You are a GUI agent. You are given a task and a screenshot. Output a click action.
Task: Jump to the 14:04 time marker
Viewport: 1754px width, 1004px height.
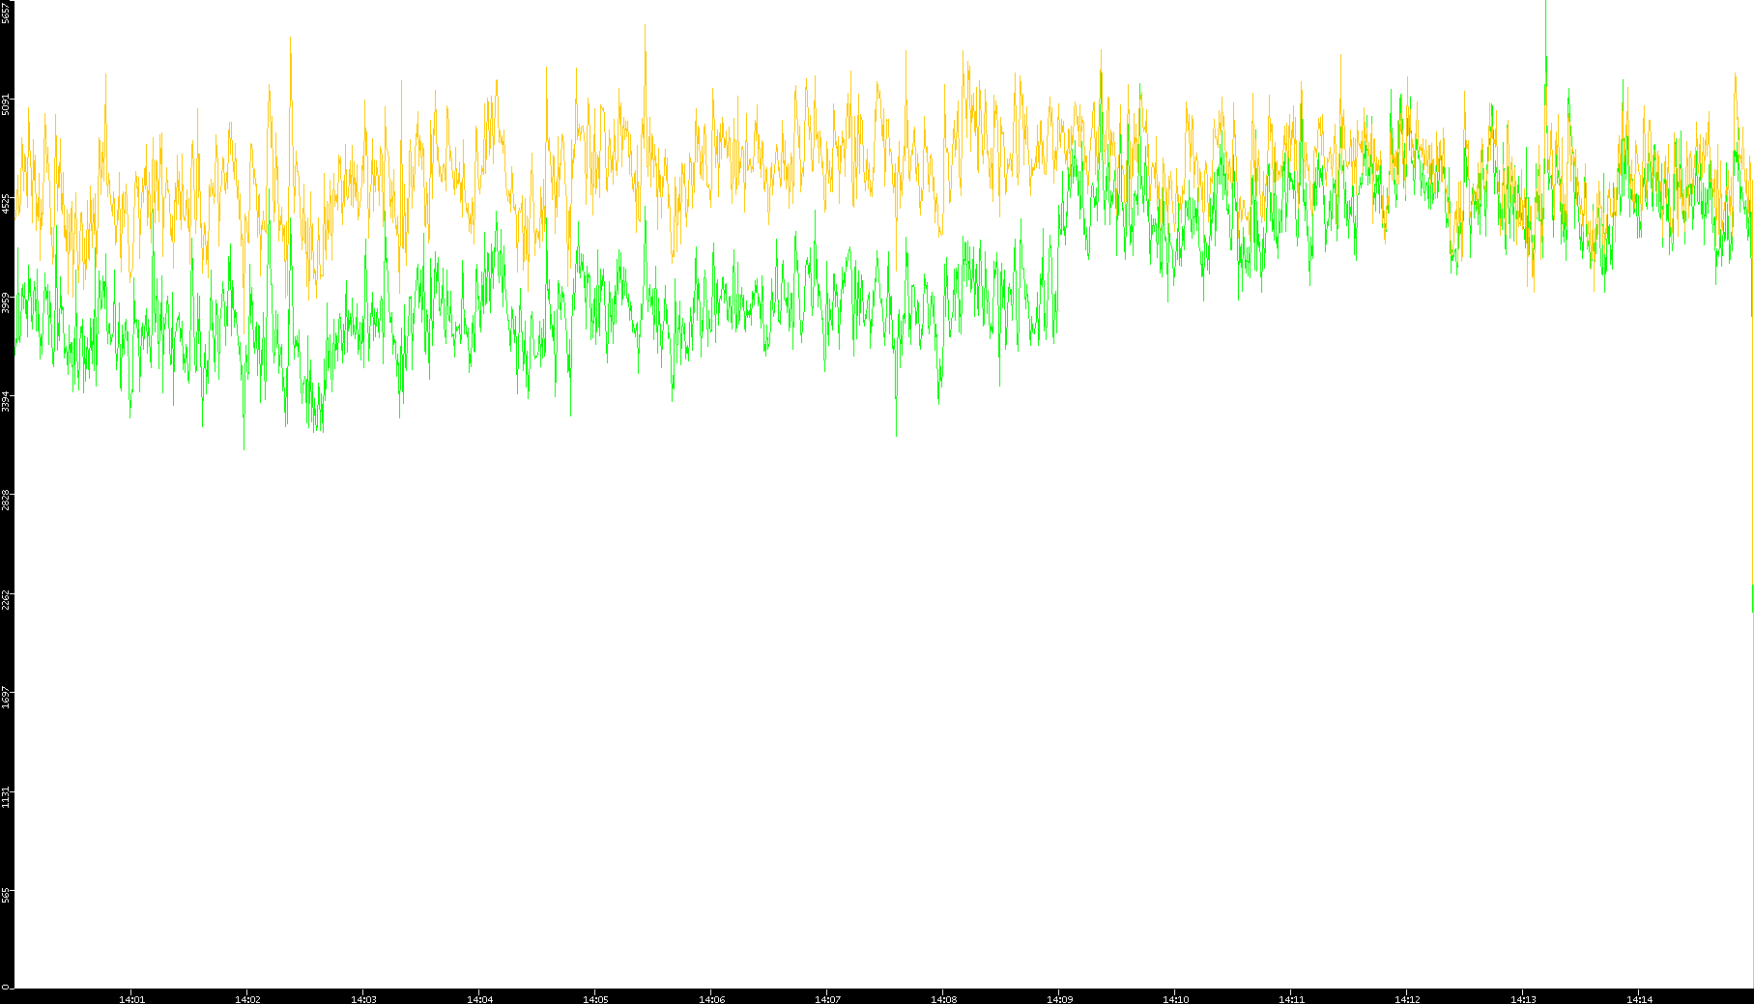click(x=479, y=998)
